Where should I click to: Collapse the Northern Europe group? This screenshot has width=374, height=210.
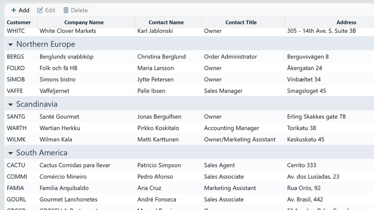point(10,45)
